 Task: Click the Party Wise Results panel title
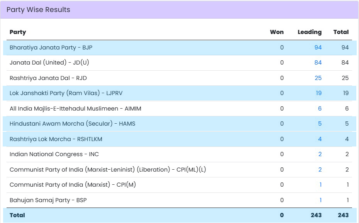(x=38, y=10)
